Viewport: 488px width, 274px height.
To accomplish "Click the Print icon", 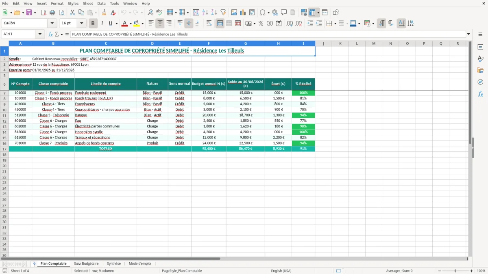I will [52, 13].
